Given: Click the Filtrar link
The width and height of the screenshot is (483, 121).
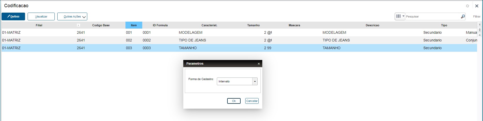Looking at the screenshot, I should pyautogui.click(x=477, y=16).
